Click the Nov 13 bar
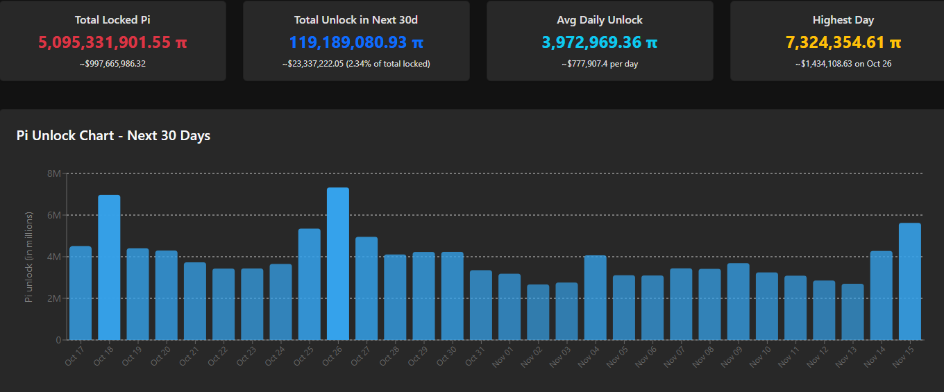This screenshot has height=392, width=944. [x=853, y=312]
